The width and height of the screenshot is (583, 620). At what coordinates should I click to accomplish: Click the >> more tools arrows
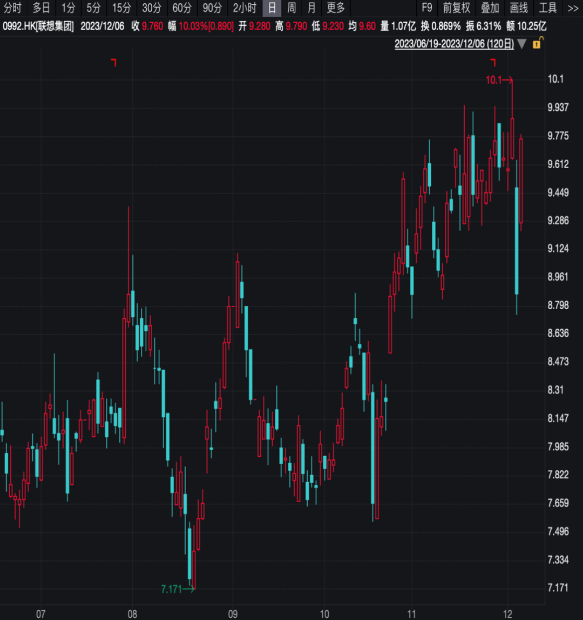coord(573,8)
